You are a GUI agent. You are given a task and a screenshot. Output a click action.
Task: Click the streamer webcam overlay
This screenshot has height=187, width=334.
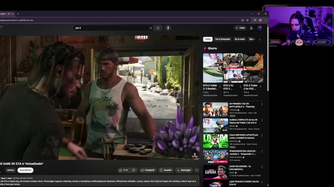[299, 26]
